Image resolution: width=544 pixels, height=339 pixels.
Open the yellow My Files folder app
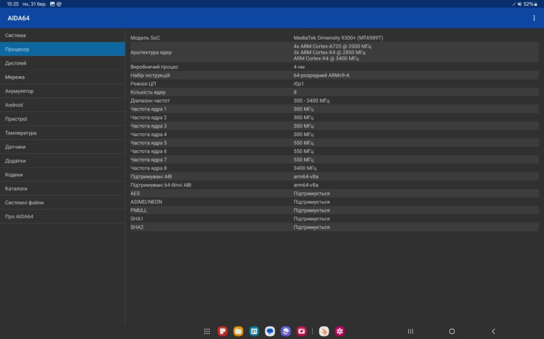tap(238, 331)
